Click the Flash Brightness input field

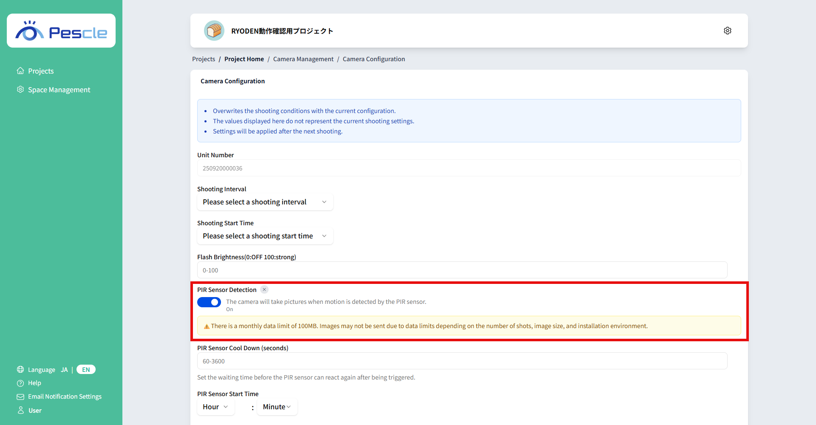(462, 270)
